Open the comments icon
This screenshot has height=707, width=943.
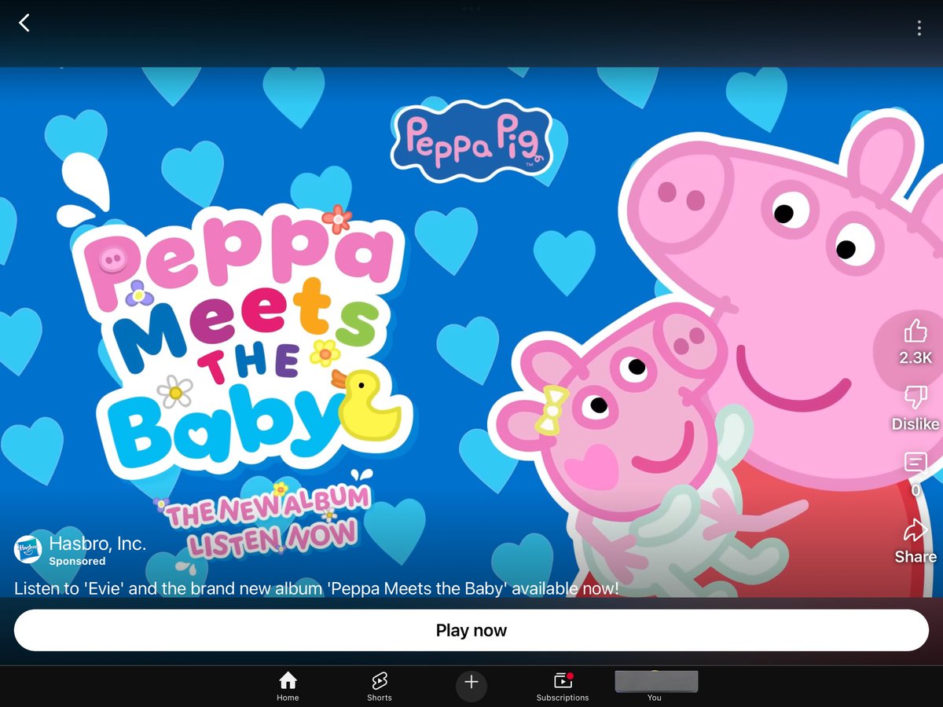tap(915, 463)
